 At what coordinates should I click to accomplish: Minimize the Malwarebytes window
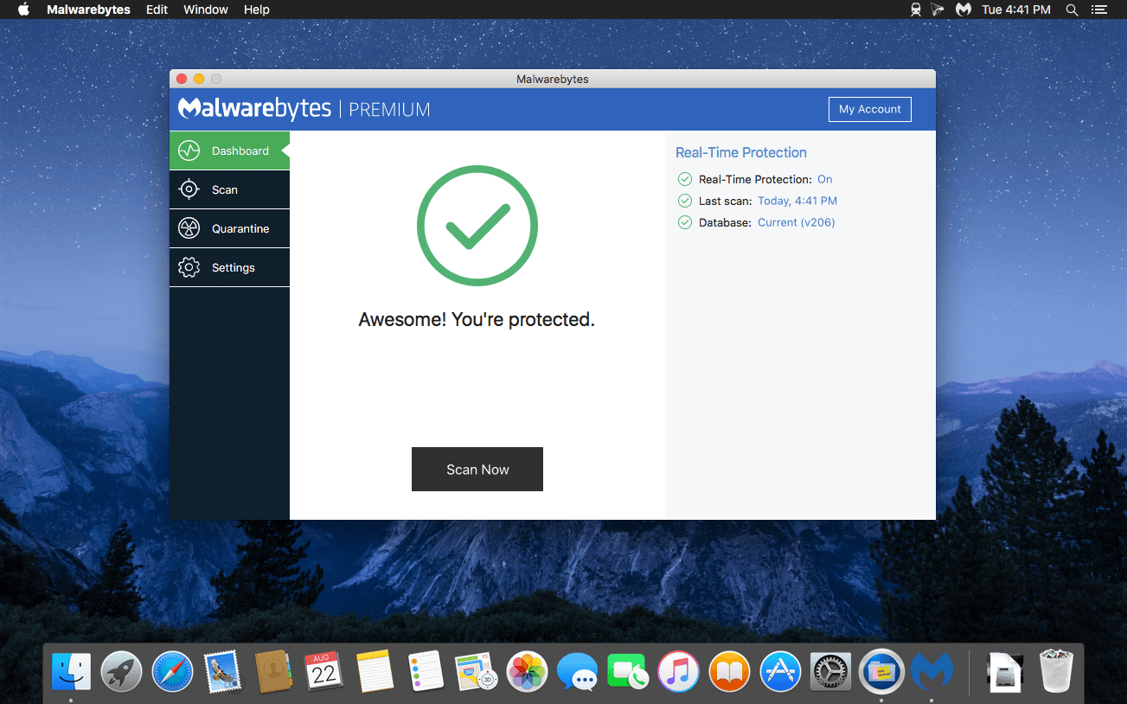199,79
